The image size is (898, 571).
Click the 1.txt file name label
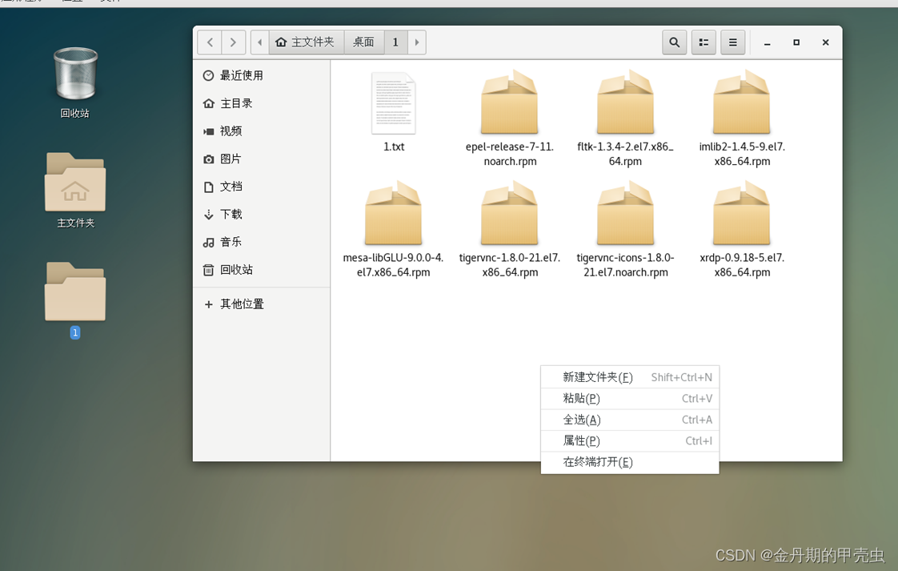coord(394,147)
